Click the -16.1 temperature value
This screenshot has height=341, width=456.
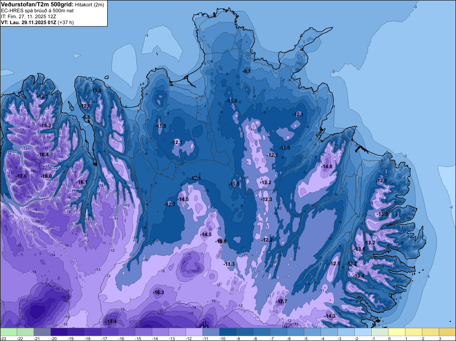pyautogui.click(x=82, y=182)
